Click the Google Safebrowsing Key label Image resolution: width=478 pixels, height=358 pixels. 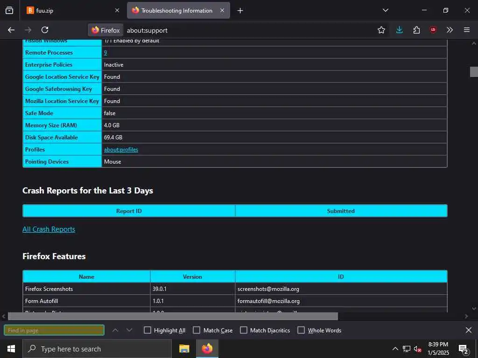pyautogui.click(x=58, y=89)
